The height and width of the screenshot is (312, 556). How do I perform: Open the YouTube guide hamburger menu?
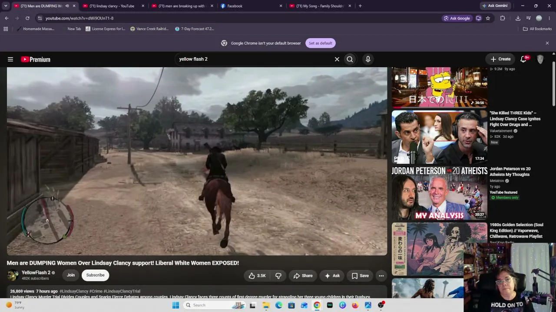[x=10, y=59]
